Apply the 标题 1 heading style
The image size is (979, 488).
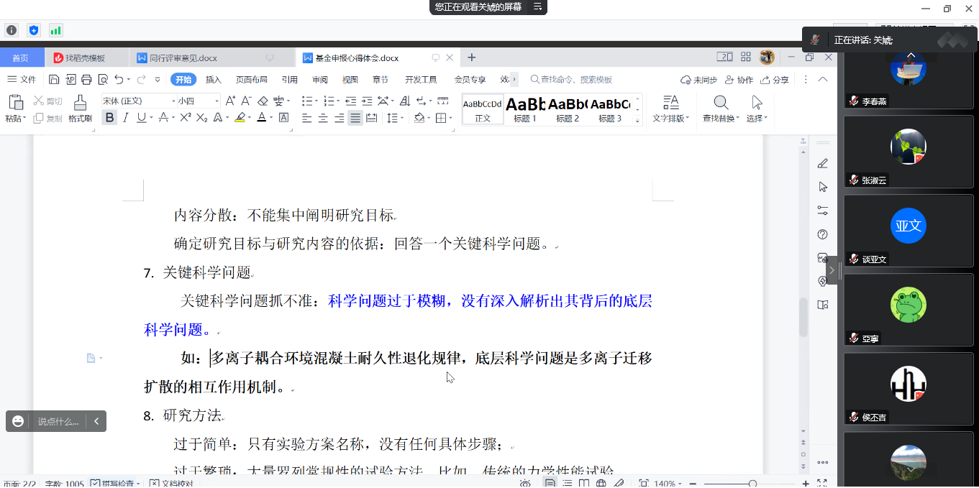[525, 109]
